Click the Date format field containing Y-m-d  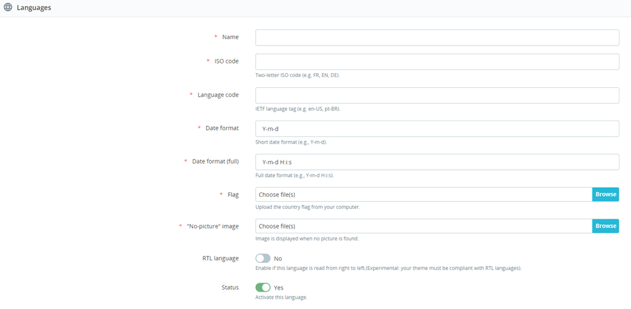437,129
